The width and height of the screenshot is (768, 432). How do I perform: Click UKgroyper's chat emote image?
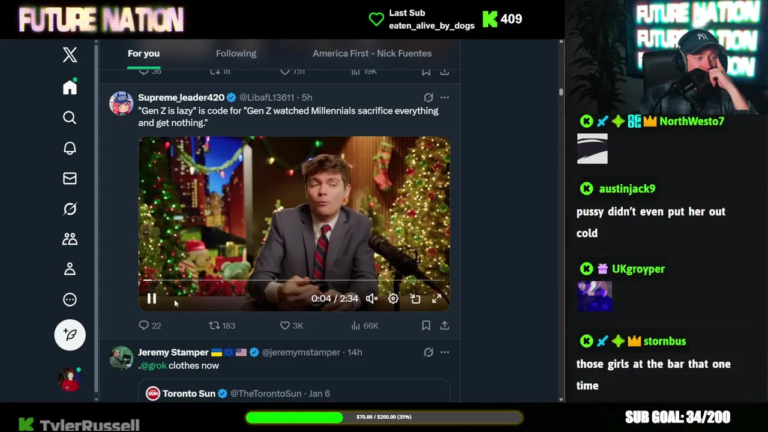pos(595,296)
